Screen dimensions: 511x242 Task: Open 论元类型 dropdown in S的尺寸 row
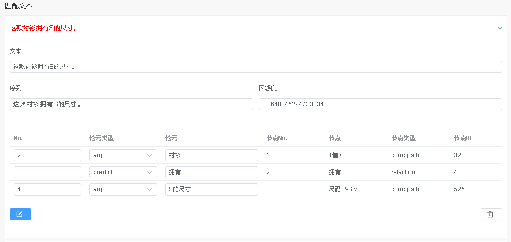point(123,189)
